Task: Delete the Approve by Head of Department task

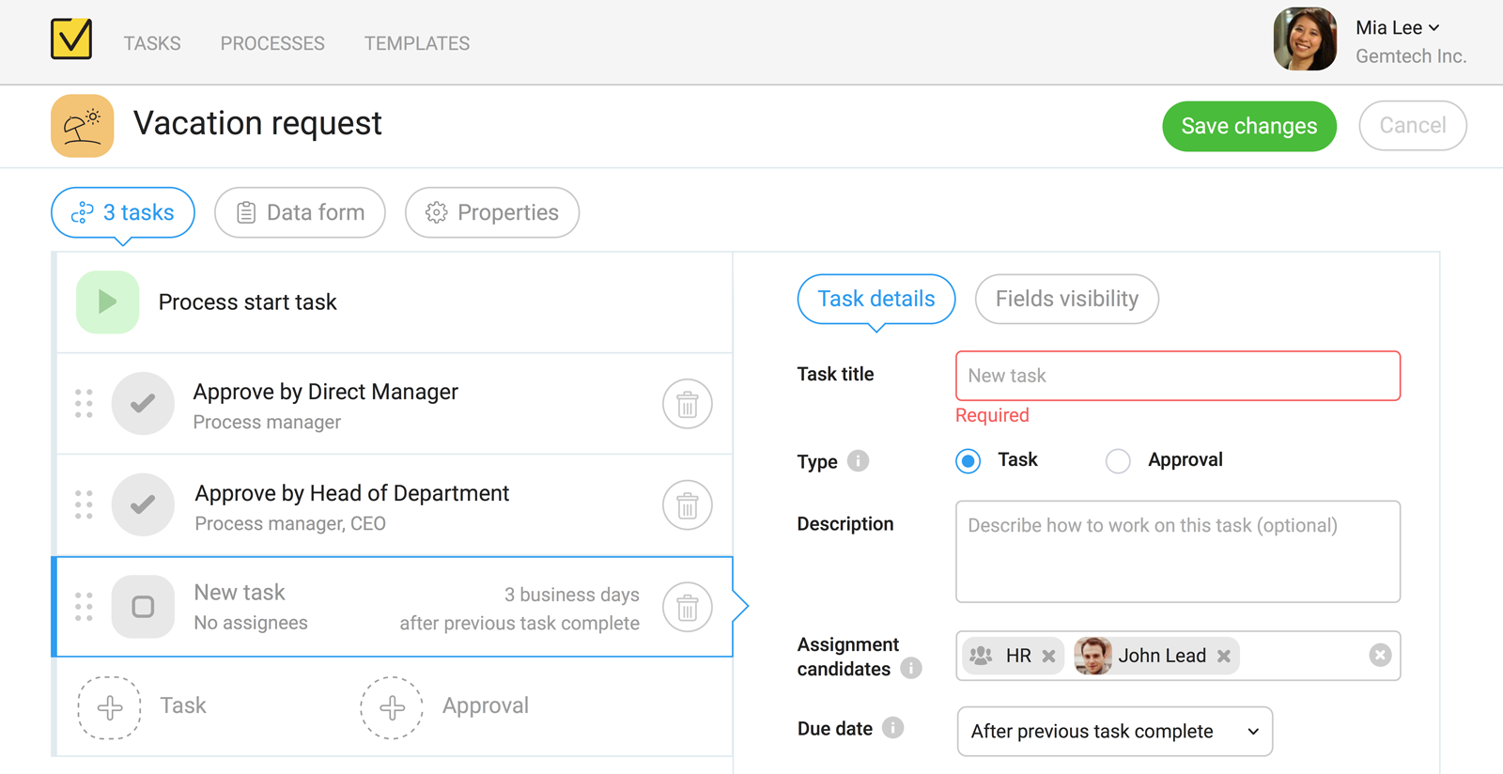Action: pos(687,506)
